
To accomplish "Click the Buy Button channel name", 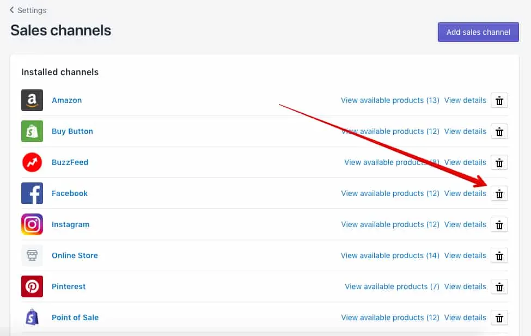I will (72, 131).
